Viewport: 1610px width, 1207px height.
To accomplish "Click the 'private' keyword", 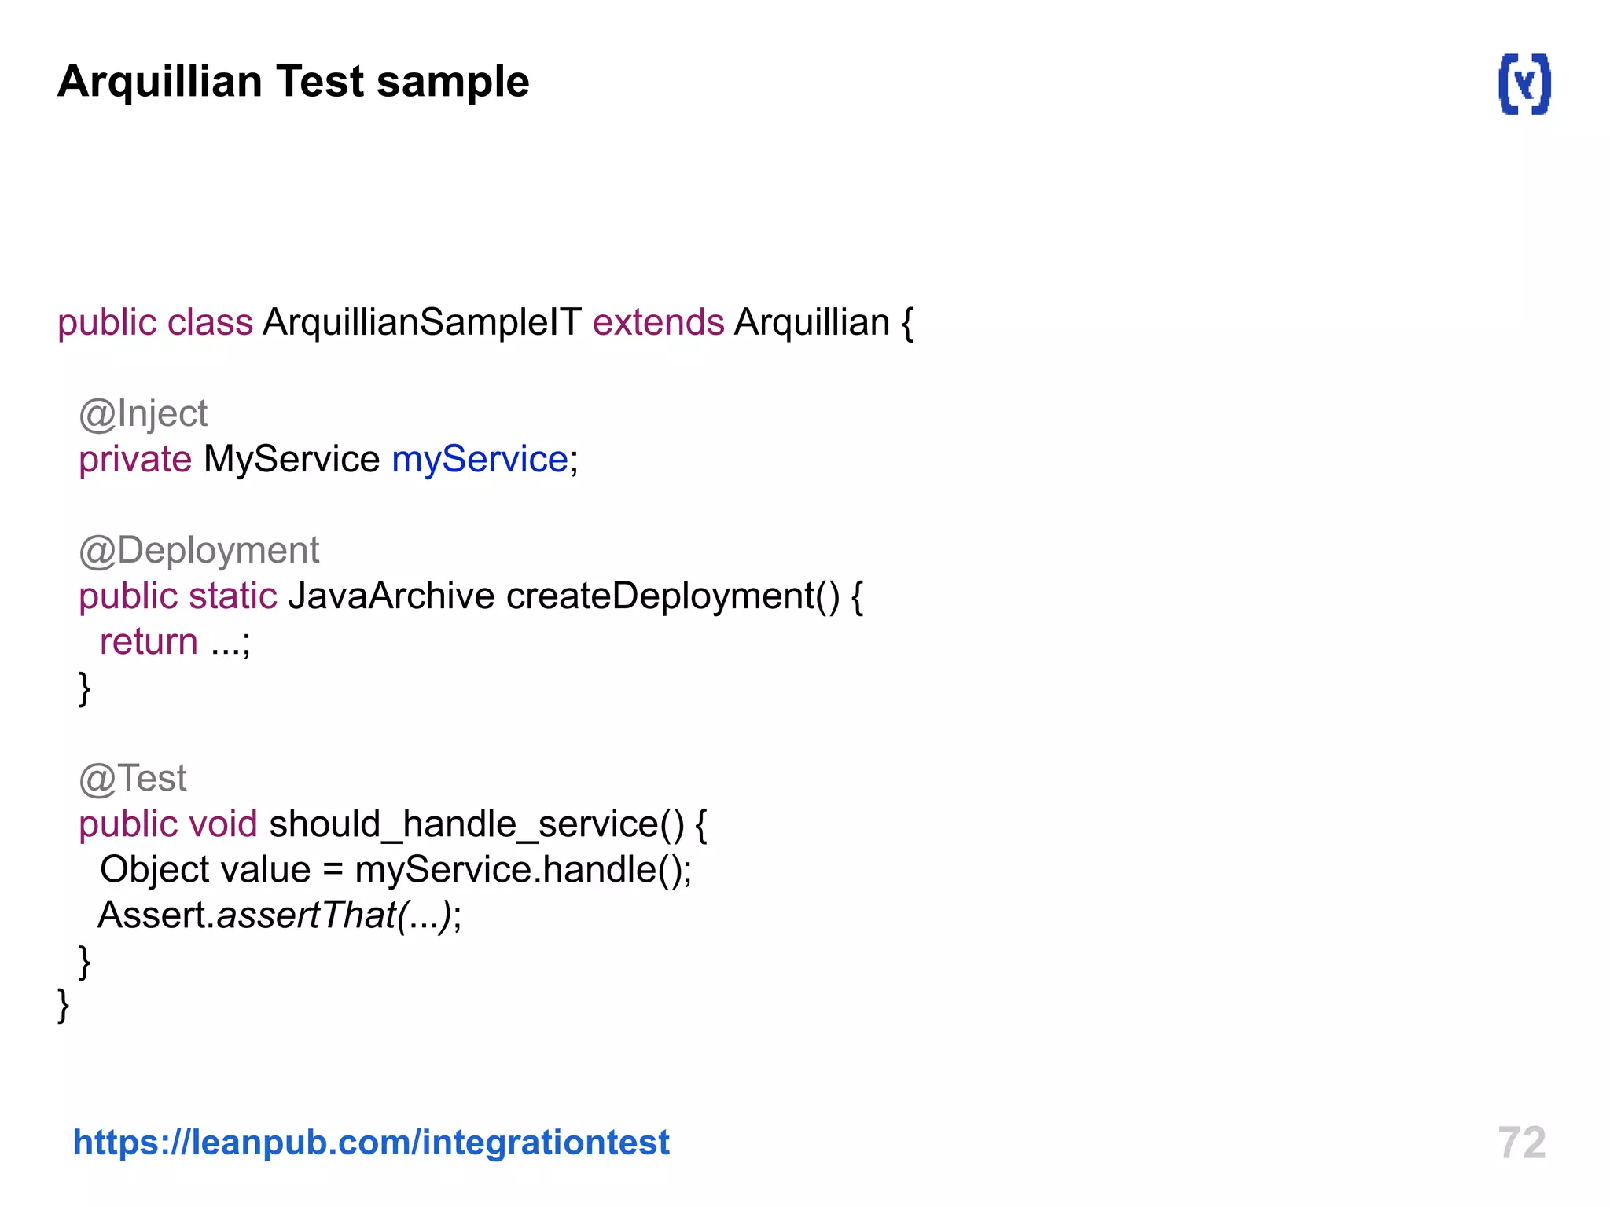I will pyautogui.click(x=135, y=459).
